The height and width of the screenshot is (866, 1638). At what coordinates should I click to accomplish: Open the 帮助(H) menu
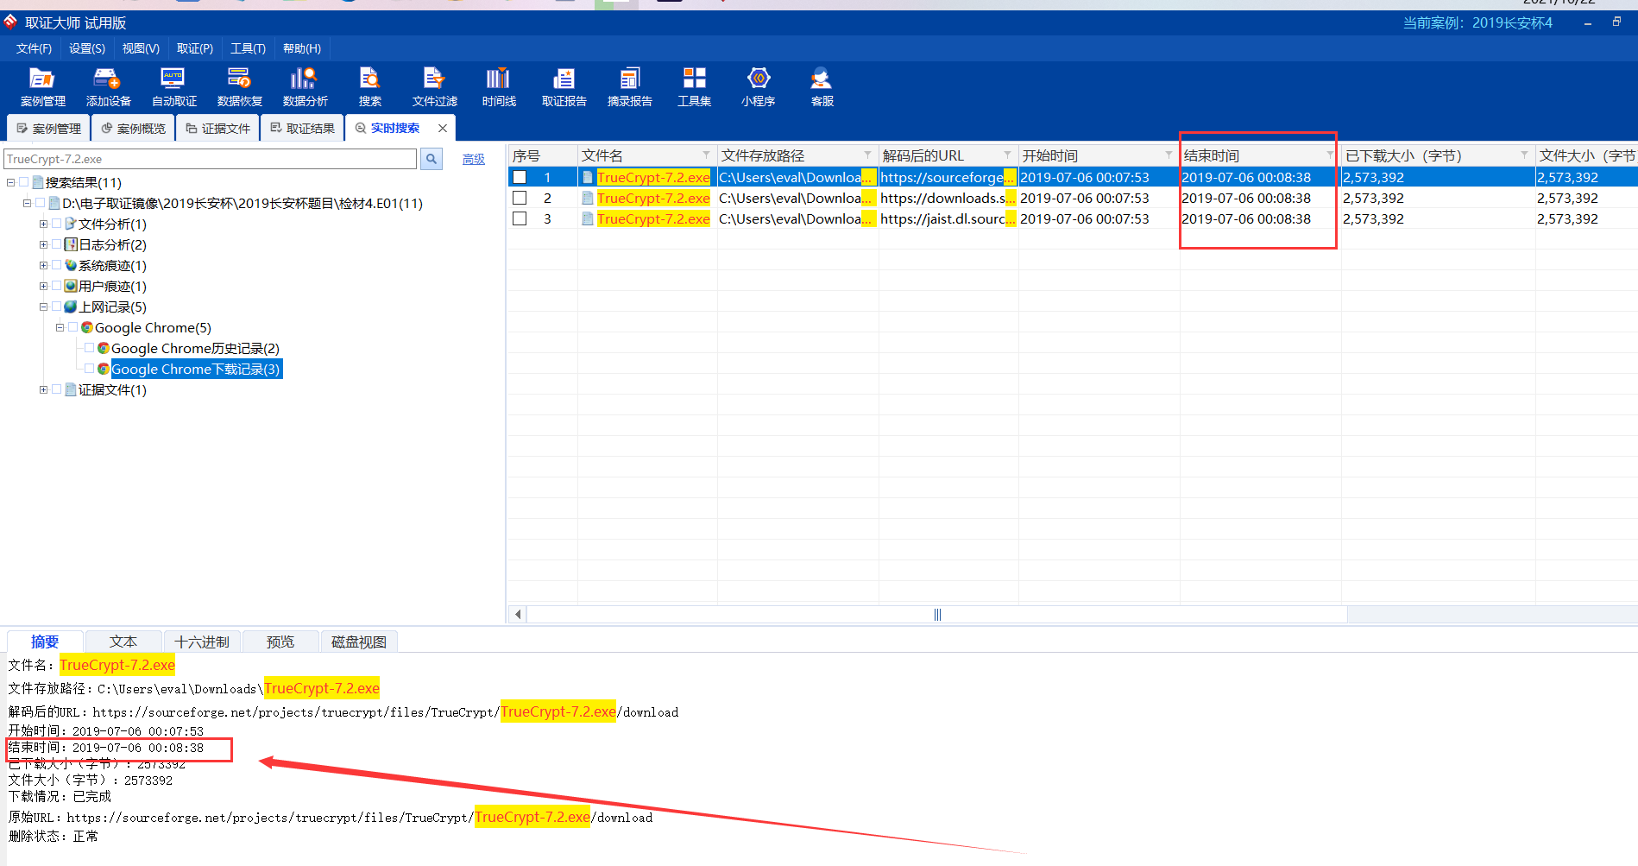pyautogui.click(x=302, y=48)
